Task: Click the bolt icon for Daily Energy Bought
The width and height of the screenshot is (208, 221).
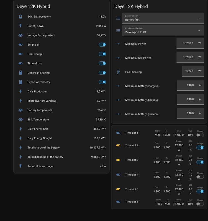Action: click(20, 138)
